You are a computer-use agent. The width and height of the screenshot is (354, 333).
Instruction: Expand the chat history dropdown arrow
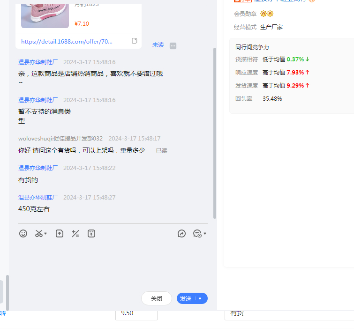205,234
